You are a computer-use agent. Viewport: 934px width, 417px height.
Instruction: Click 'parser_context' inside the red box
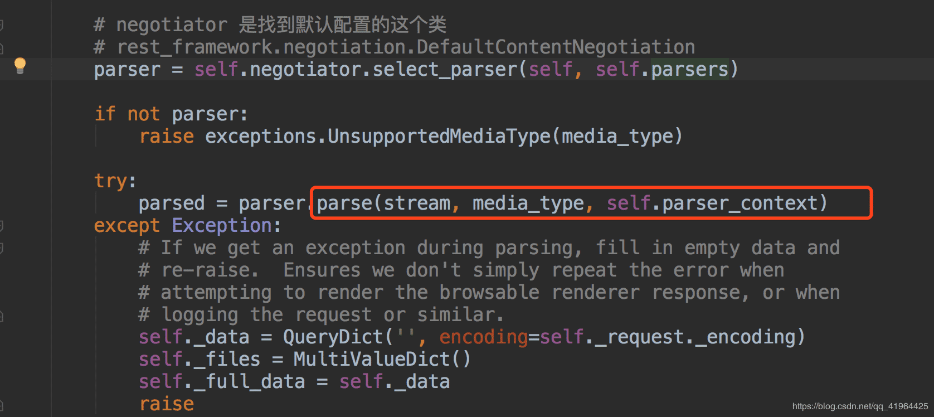(x=740, y=203)
